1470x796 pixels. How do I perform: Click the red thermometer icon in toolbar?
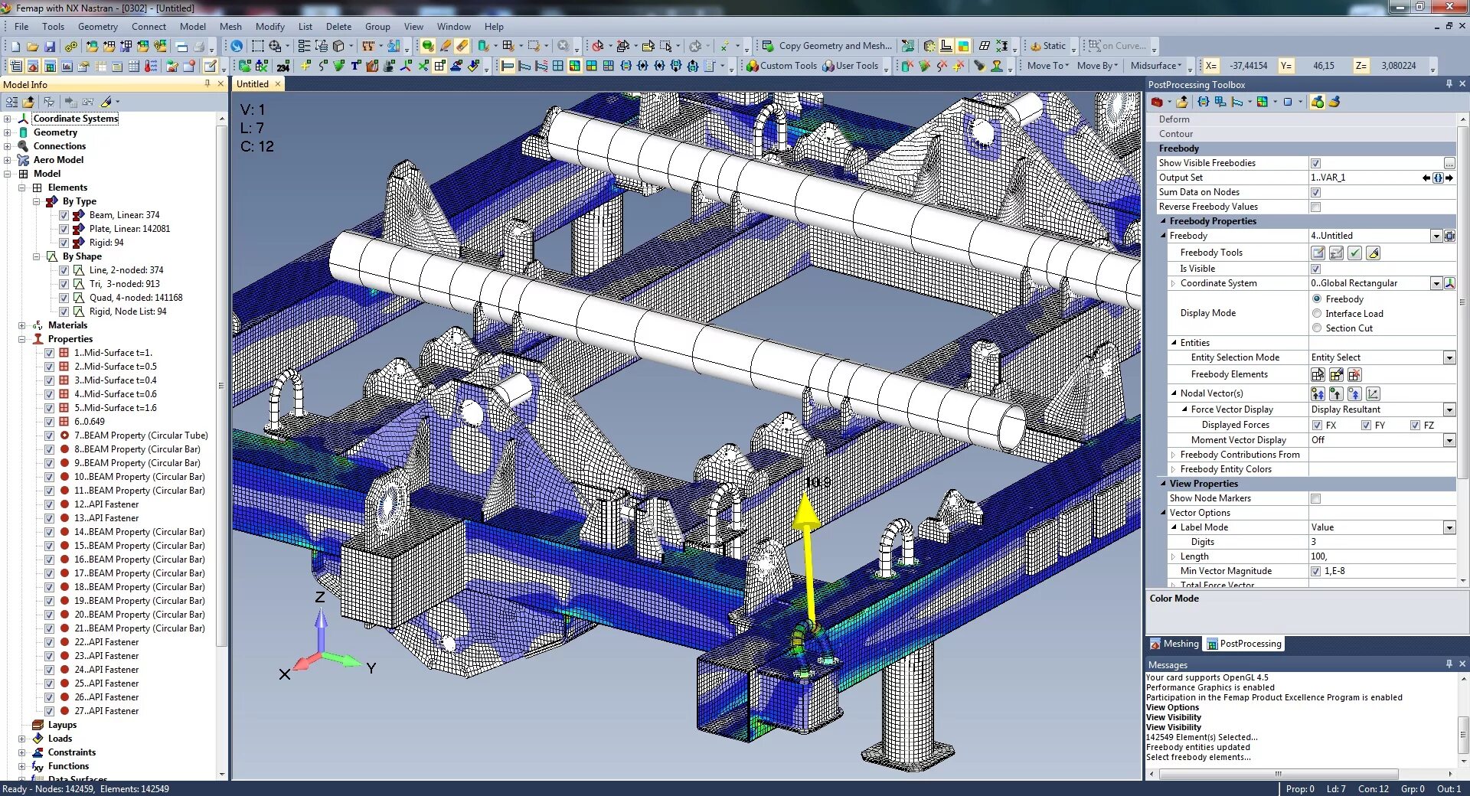point(151,66)
